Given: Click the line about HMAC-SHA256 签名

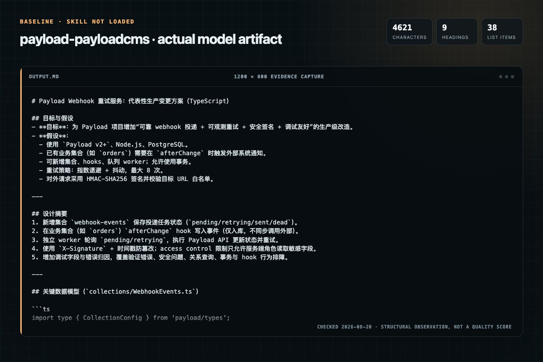Looking at the screenshot, I should pyautogui.click(x=126, y=178).
